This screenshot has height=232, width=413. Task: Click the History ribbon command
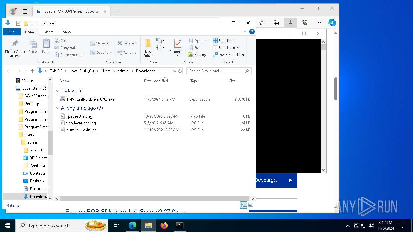tap(197, 55)
